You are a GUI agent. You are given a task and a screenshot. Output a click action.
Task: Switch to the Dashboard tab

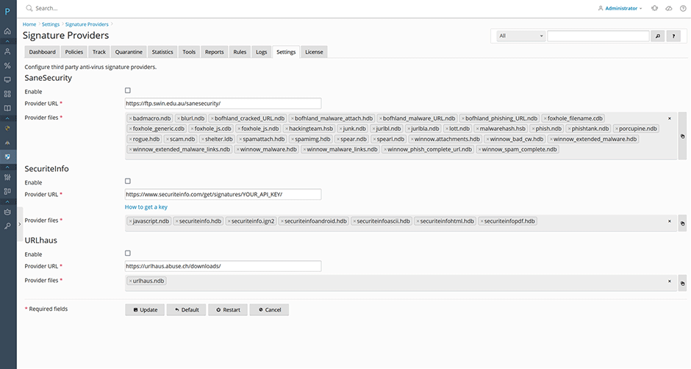pyautogui.click(x=43, y=52)
